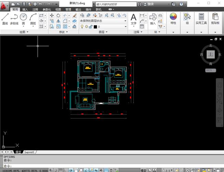Switch to the 管理 ribbon tab

[x=68, y=10]
